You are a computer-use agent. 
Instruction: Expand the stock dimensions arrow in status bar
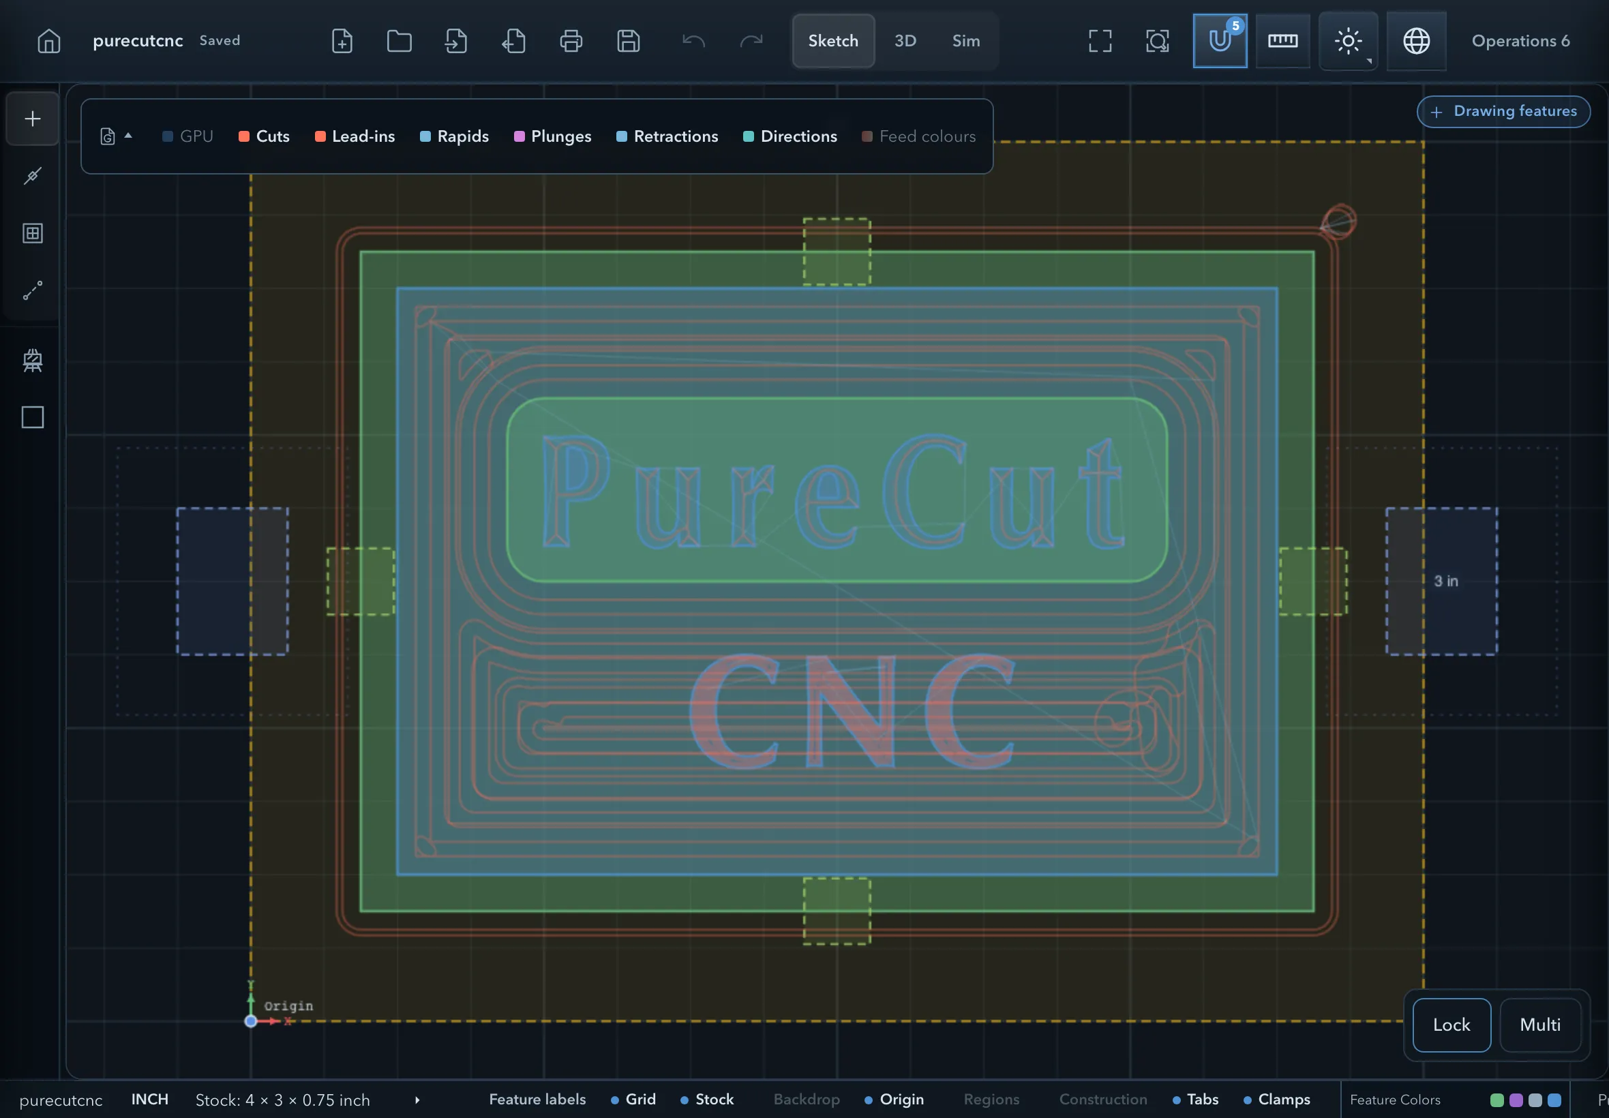(x=417, y=1100)
